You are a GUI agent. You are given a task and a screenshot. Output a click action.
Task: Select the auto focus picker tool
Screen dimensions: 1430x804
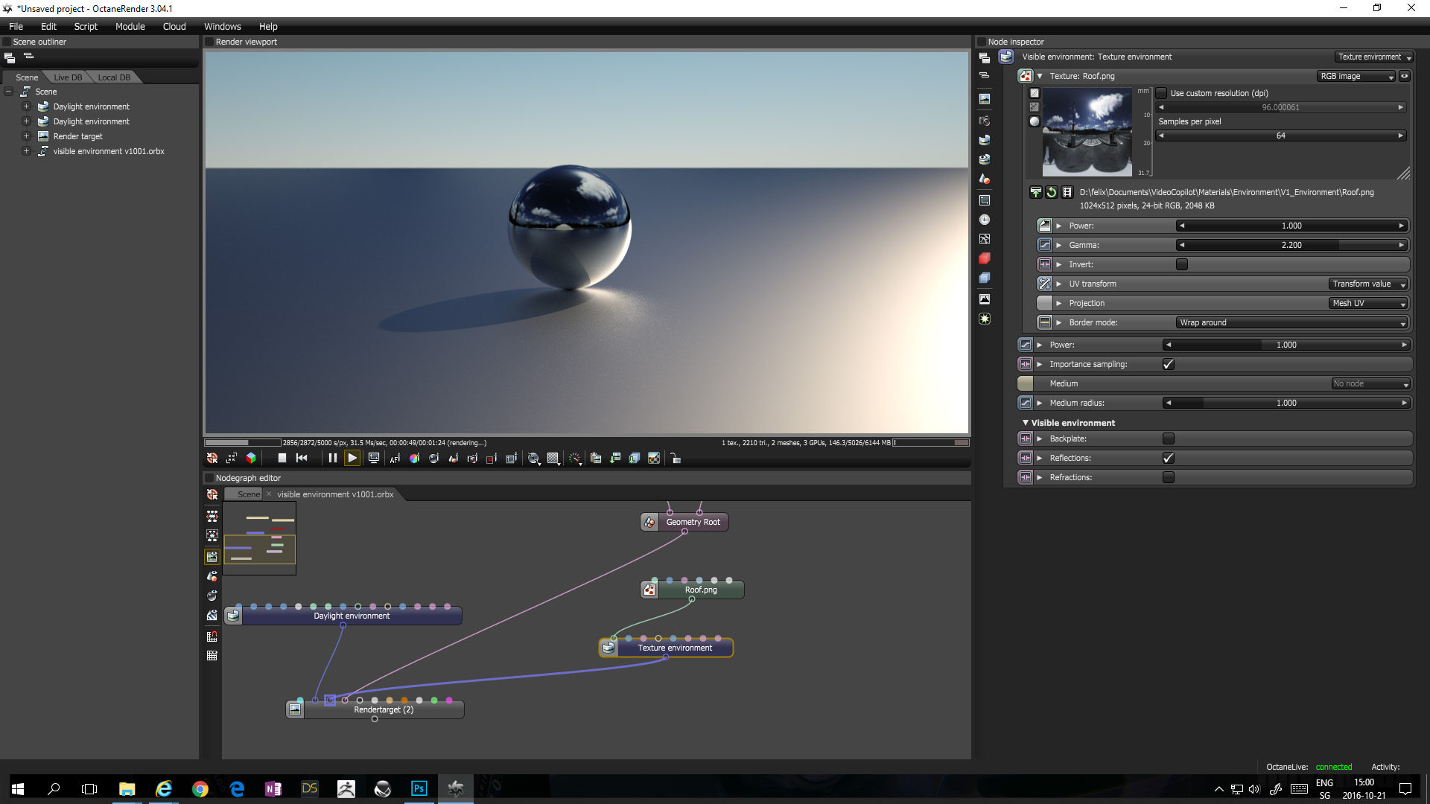coord(395,458)
